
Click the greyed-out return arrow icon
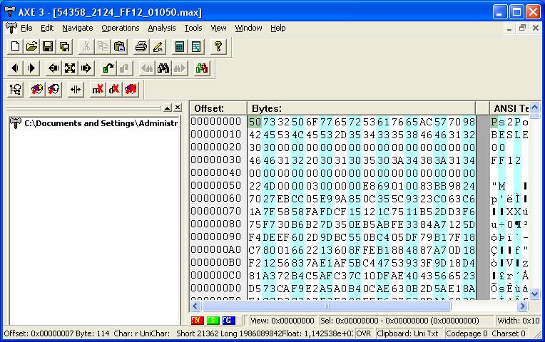coord(125,68)
